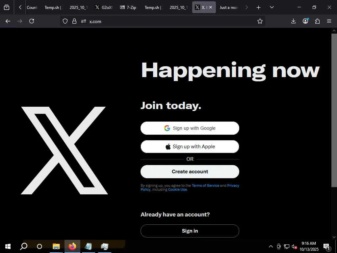
Task: Switch to the second 2025_10_ tab
Action: coord(178,8)
